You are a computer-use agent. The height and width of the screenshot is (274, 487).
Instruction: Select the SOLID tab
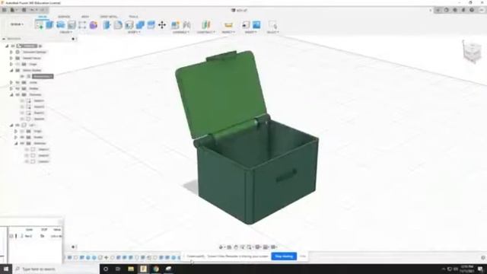click(x=43, y=17)
